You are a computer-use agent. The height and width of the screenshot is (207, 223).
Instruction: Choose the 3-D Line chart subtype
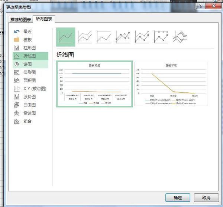click(180, 37)
